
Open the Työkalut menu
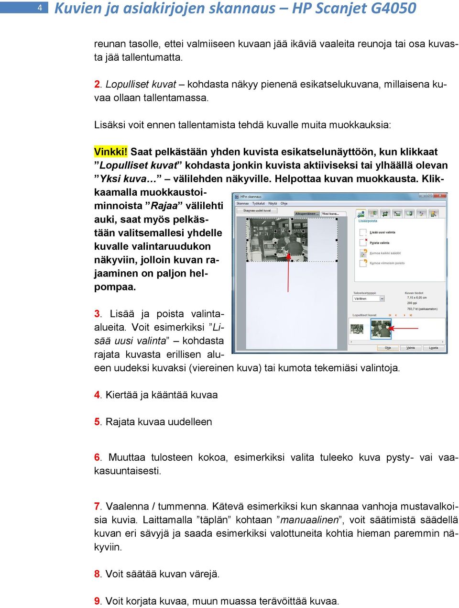pyautogui.click(x=259, y=203)
